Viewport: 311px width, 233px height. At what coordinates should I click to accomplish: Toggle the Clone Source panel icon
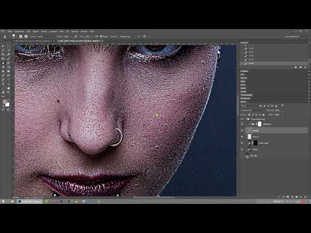point(26,36)
